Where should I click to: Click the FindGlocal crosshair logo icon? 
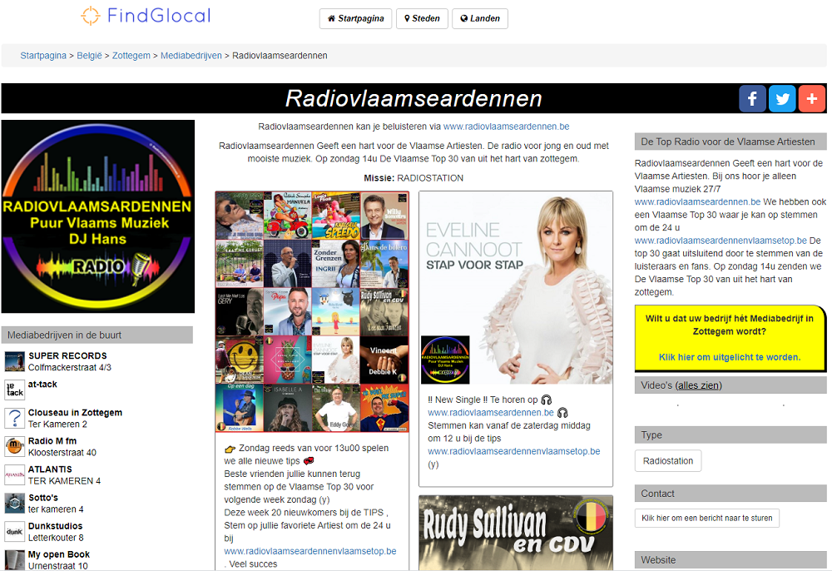[90, 15]
